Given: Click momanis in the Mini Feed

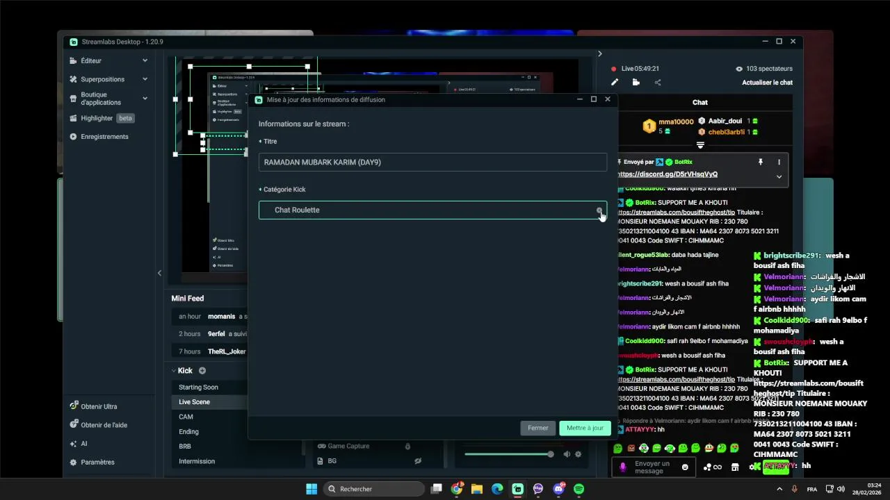Looking at the screenshot, I should [222, 317].
